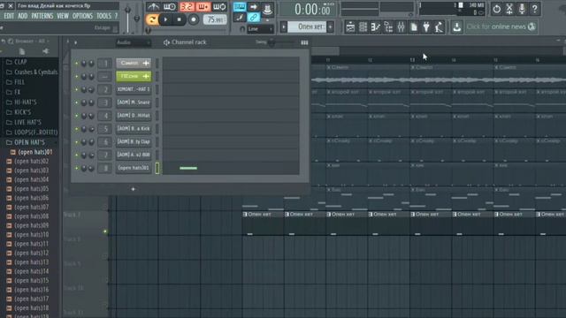
Task: Click the pattern selector left arrow
Action: [284, 26]
